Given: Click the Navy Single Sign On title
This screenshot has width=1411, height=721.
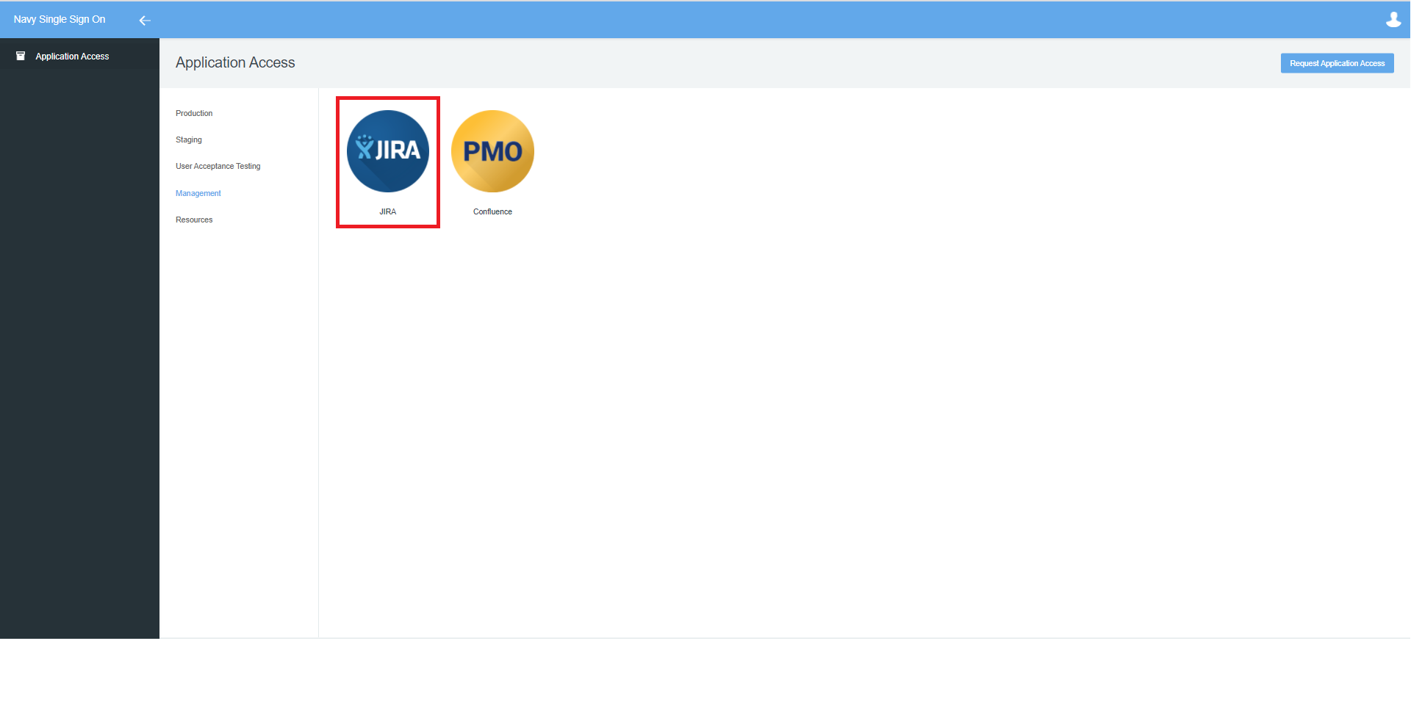Looking at the screenshot, I should pyautogui.click(x=60, y=19).
